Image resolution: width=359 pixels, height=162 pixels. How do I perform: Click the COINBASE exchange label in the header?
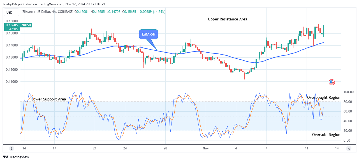pos(65,12)
